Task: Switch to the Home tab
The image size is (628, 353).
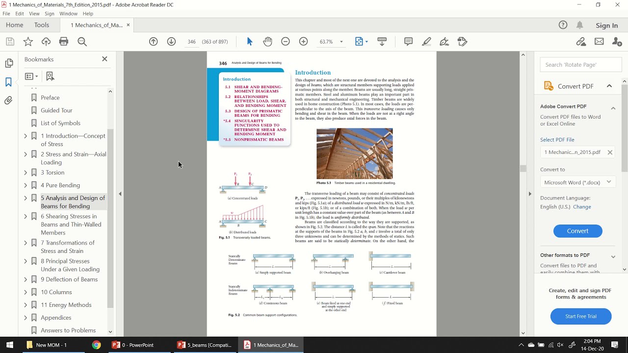Action: [15, 25]
